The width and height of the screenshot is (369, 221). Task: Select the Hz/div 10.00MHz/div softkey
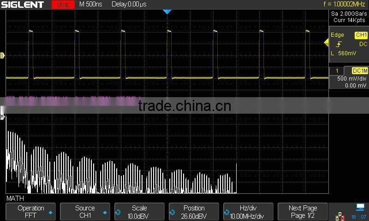[248, 212]
